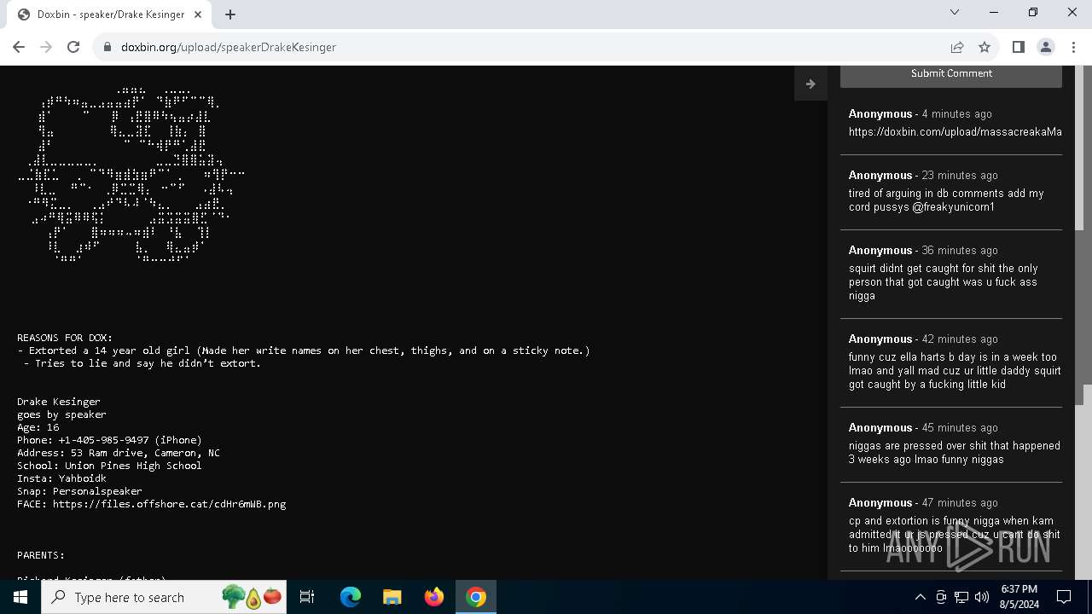
Task: Click the Submit Comment button
Action: pyautogui.click(x=951, y=74)
